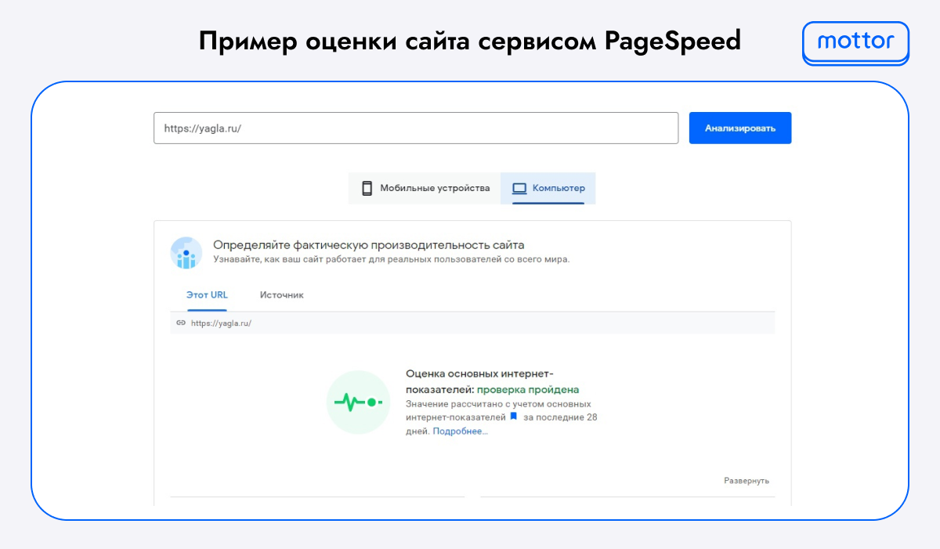
Task: Click the real users performance icon
Action: (186, 253)
